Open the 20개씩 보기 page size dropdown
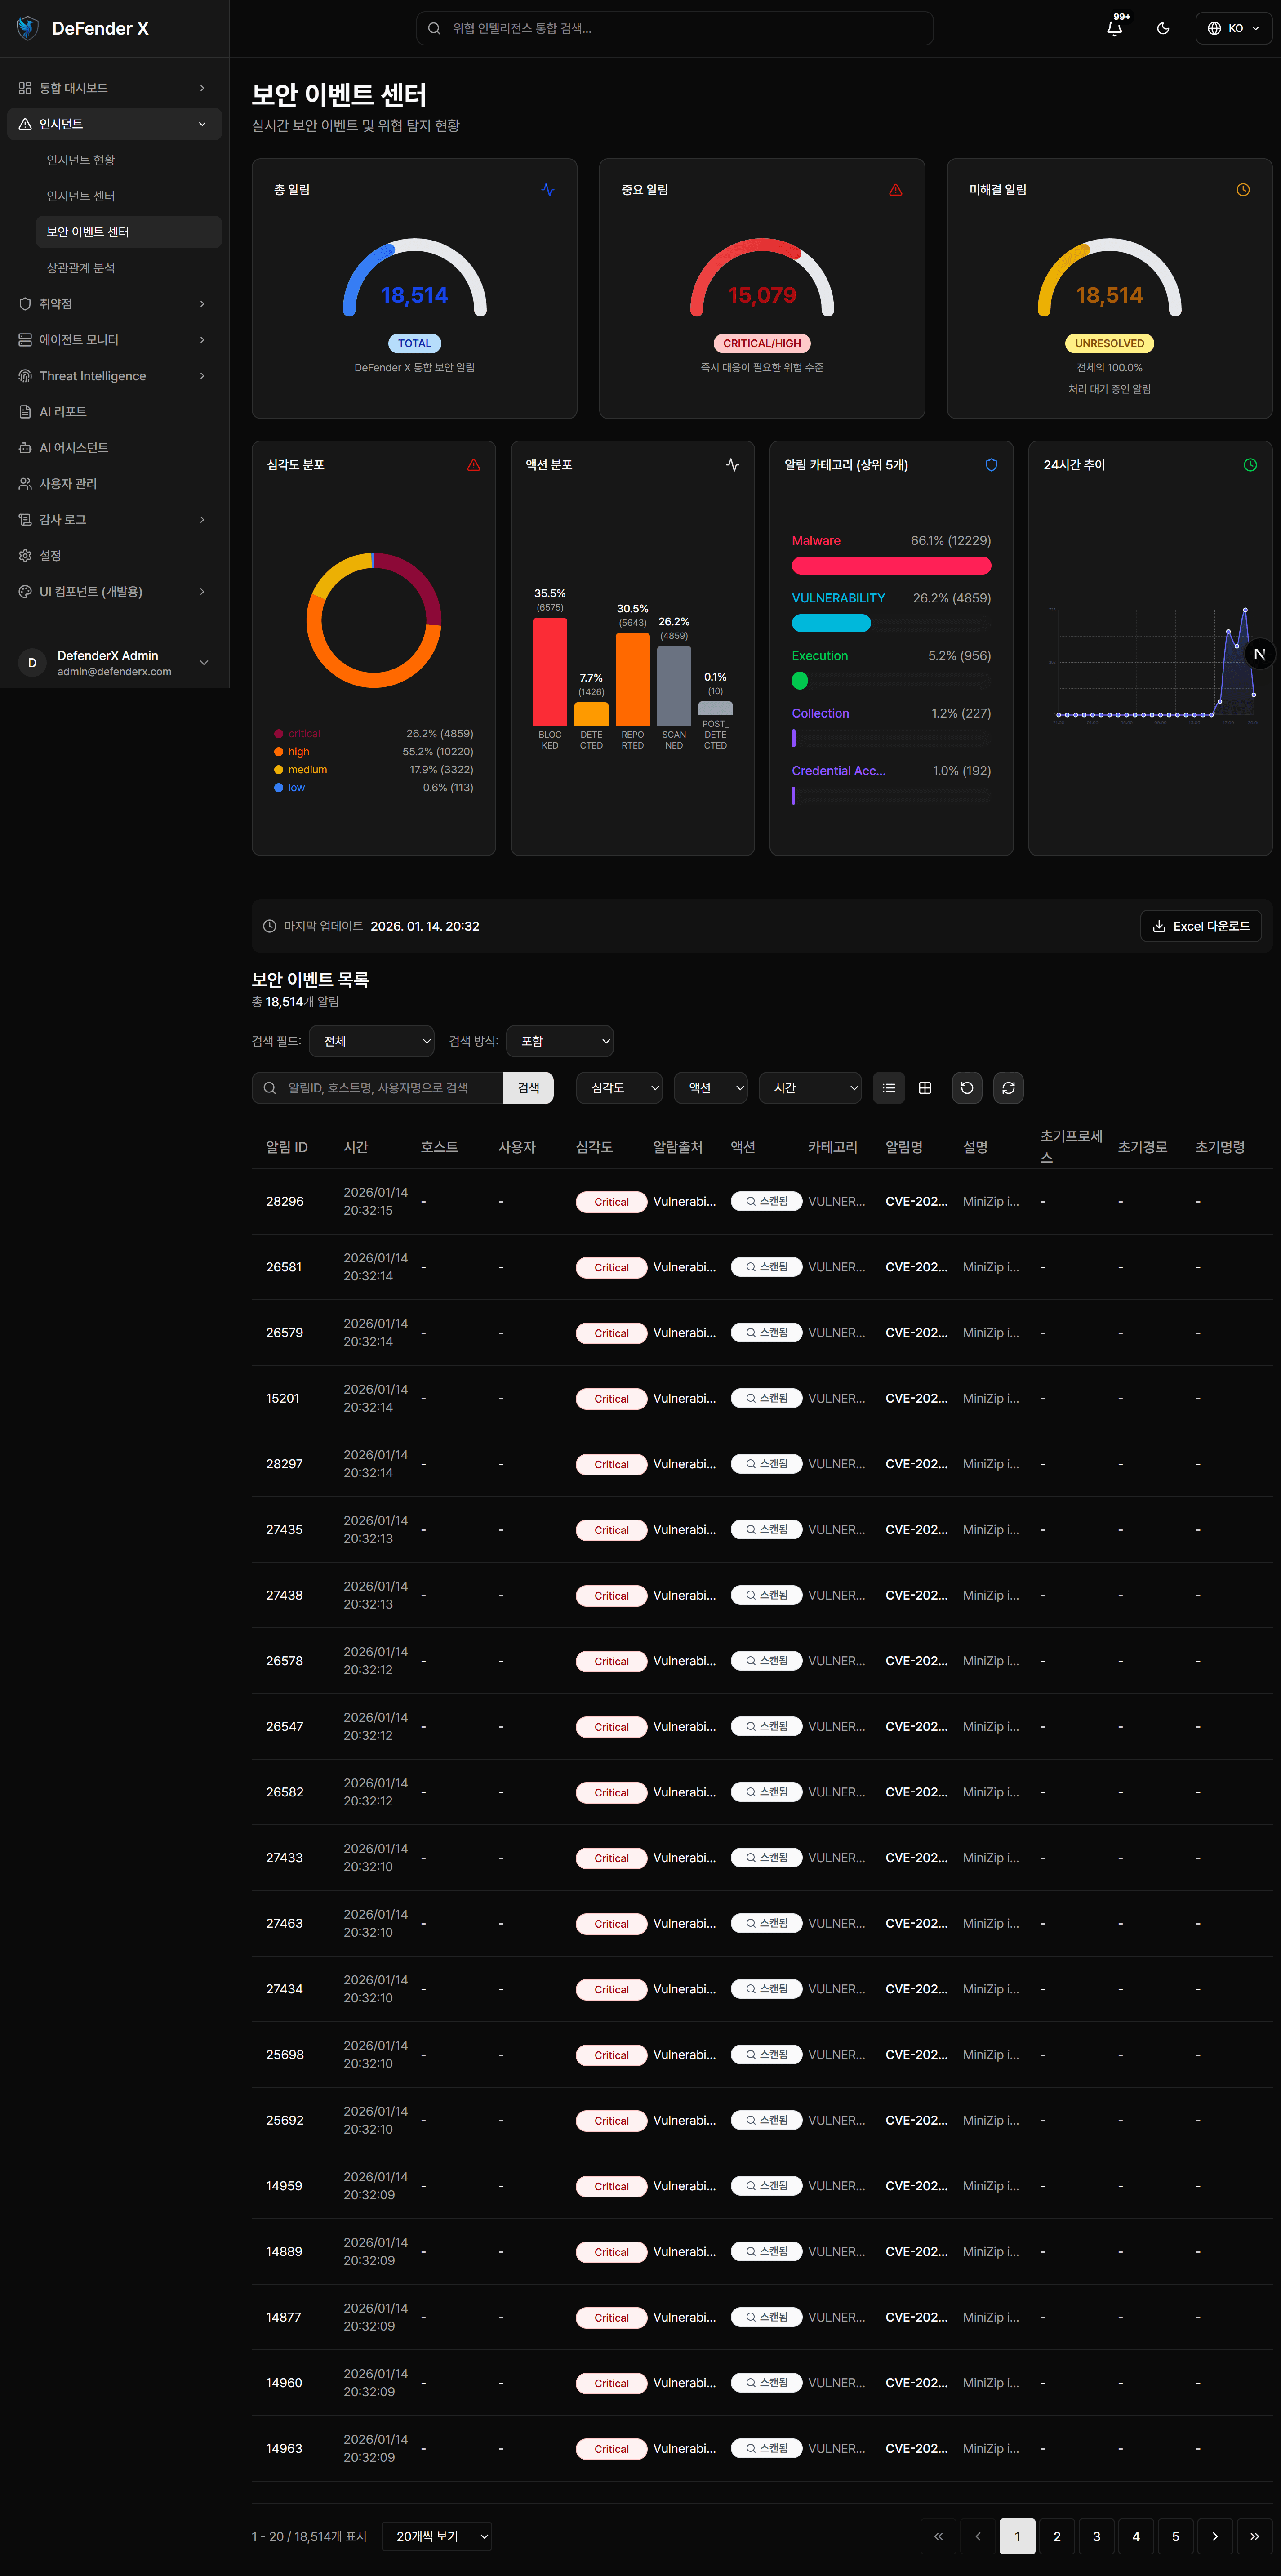This screenshot has height=2576, width=1281. (437, 2536)
